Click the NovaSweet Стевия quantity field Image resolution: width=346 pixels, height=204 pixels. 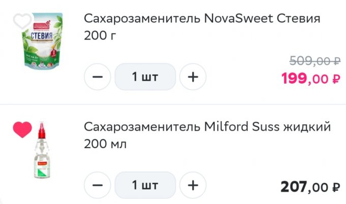(x=145, y=77)
